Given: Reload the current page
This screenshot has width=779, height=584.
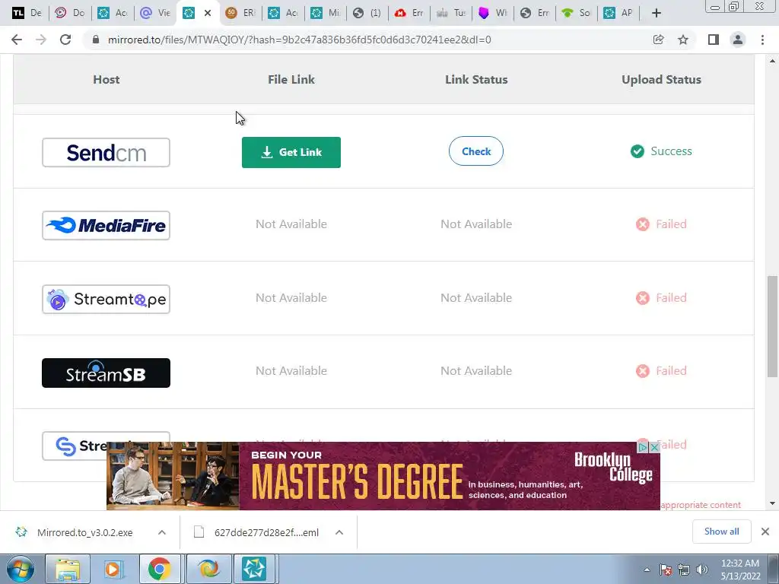Looking at the screenshot, I should click(65, 40).
